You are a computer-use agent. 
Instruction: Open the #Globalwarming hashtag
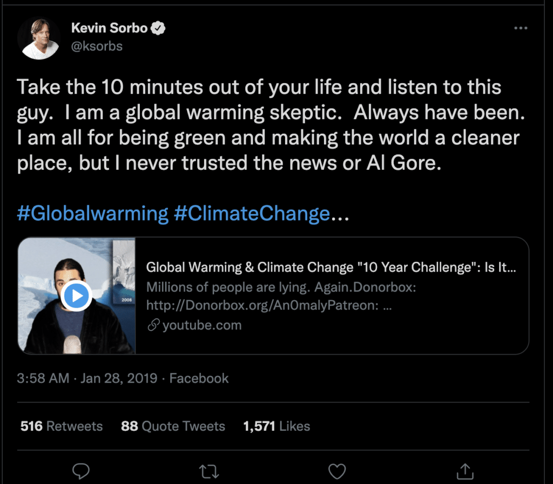tap(93, 213)
